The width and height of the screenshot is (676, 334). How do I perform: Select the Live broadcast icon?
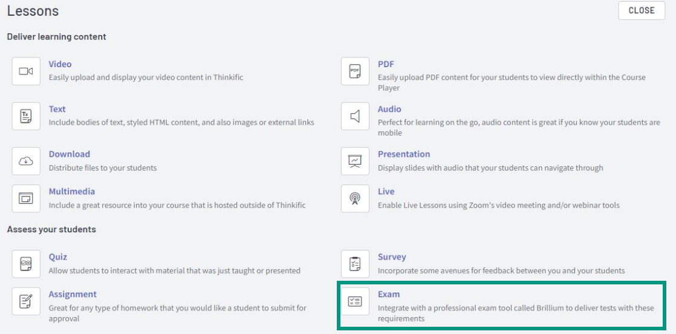pyautogui.click(x=356, y=198)
